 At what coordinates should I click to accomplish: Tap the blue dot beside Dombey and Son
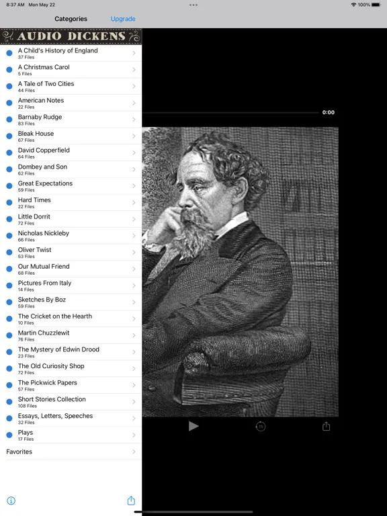pyautogui.click(x=9, y=169)
